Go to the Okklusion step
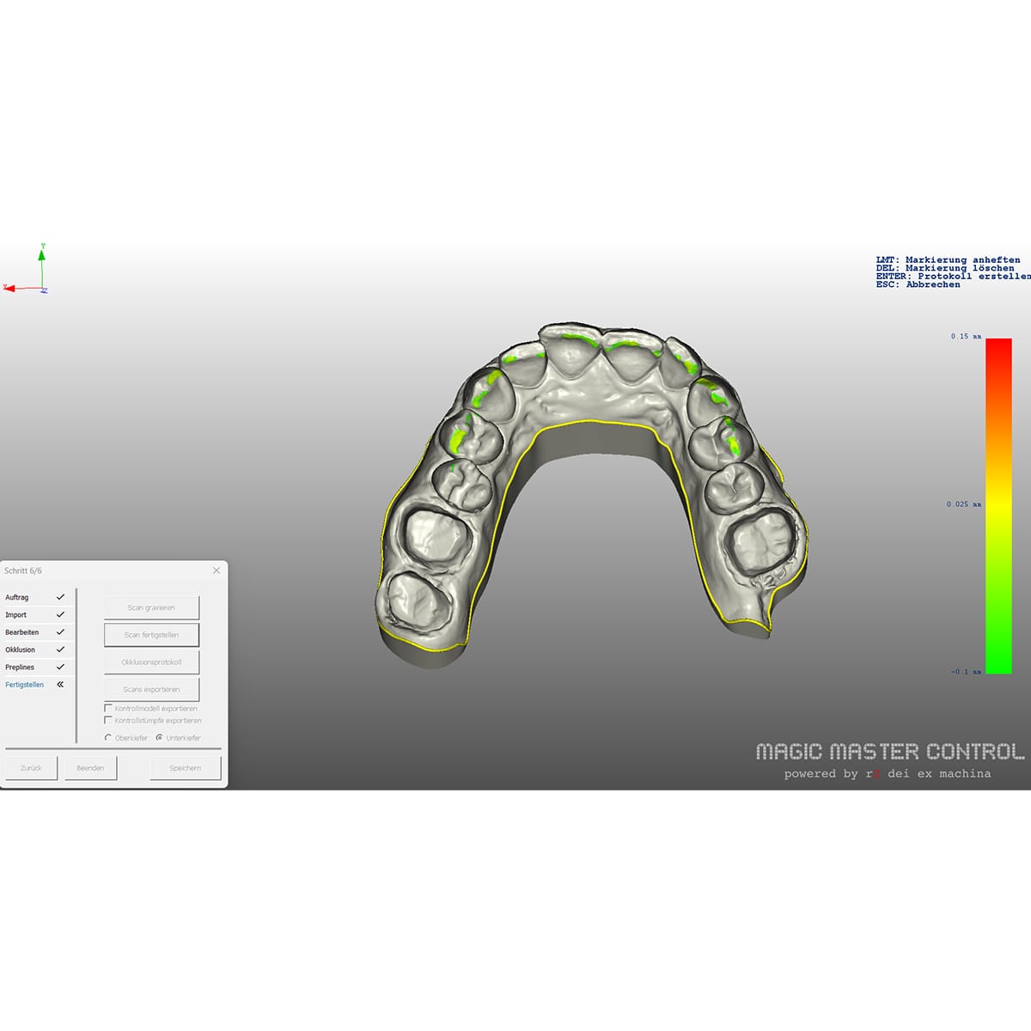This screenshot has width=1031, height=1031. (21, 650)
